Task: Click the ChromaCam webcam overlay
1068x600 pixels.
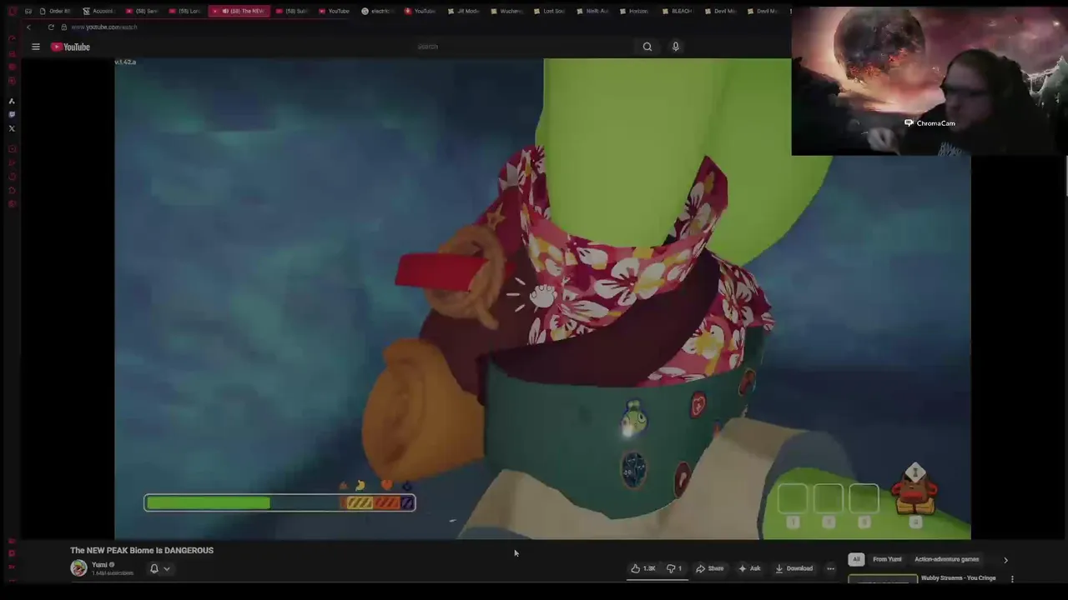Action: pyautogui.click(x=929, y=81)
